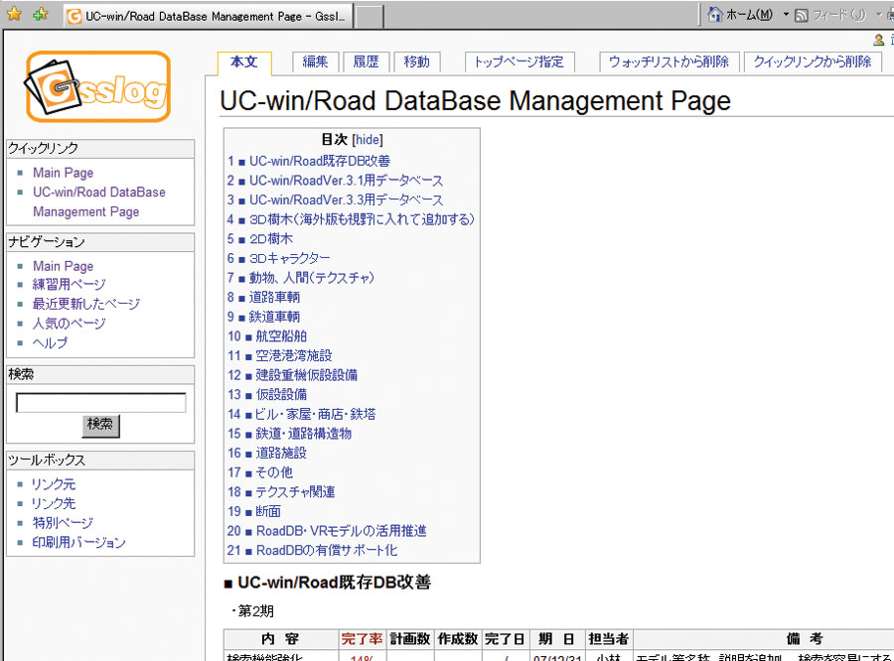
Task: Jump to RoadDB・VRモデルの活用推進 entry
Action: (342, 531)
